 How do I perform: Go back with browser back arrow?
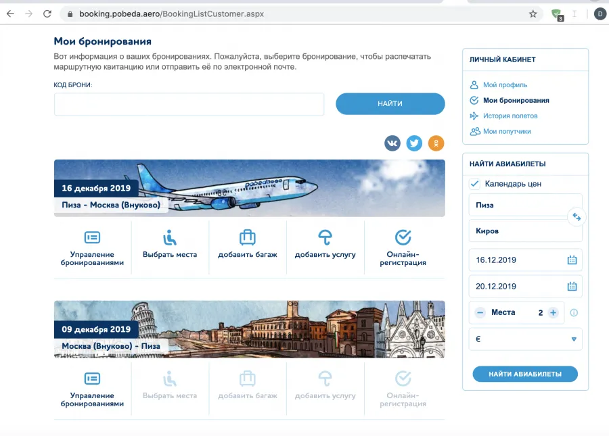(x=10, y=14)
